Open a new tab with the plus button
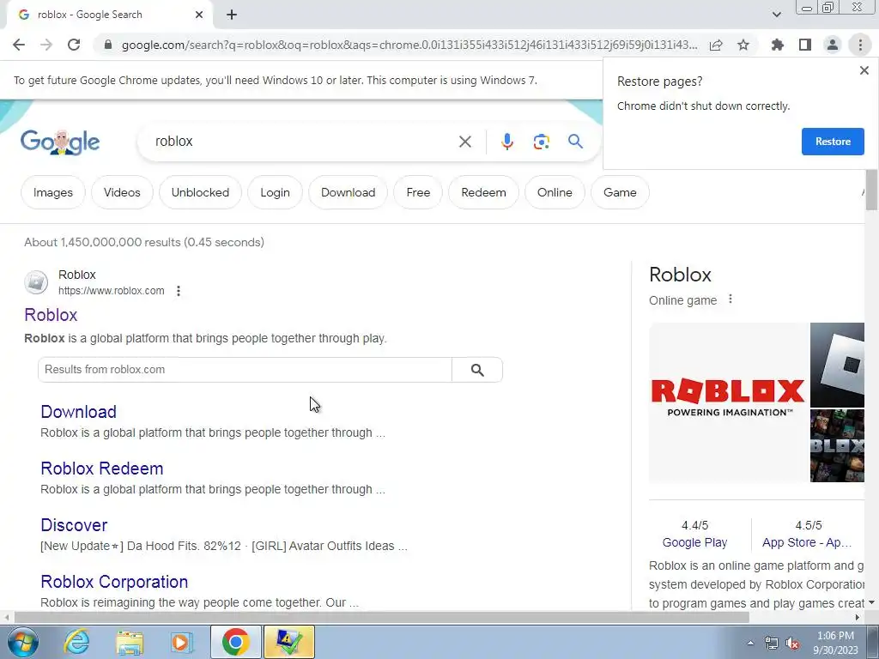Image resolution: width=879 pixels, height=659 pixels. pyautogui.click(x=232, y=15)
